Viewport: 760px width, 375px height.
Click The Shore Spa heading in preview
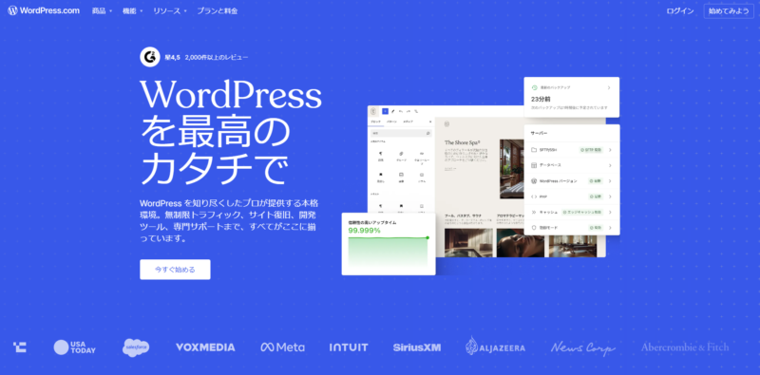pyautogui.click(x=463, y=142)
